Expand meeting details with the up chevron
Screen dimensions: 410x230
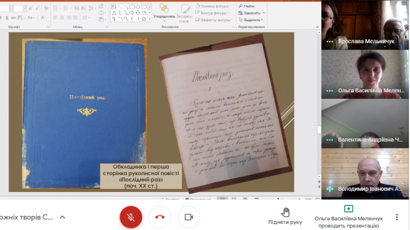click(62, 217)
